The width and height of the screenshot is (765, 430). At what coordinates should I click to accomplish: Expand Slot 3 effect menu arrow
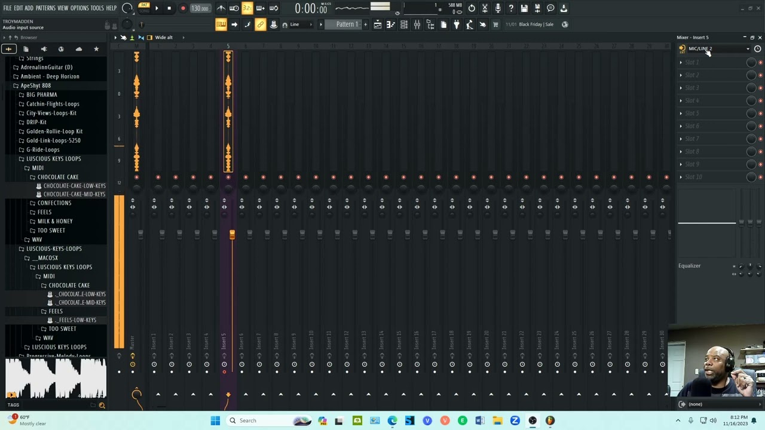pyautogui.click(x=681, y=88)
